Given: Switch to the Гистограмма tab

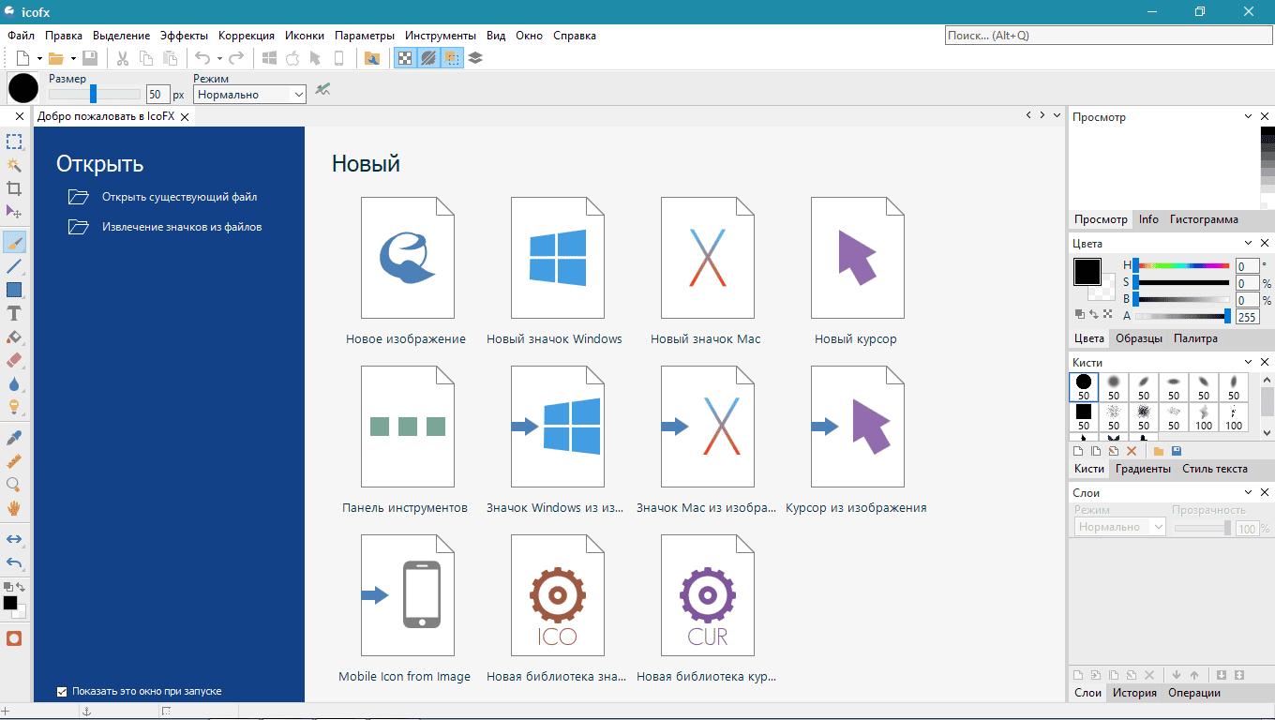Looking at the screenshot, I should click(x=1204, y=219).
